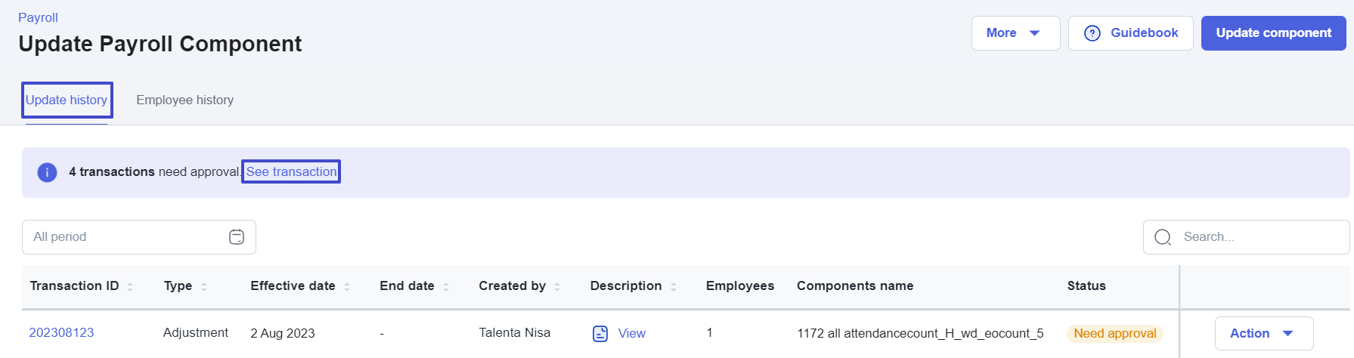1354x358 pixels.
Task: Focus the Search input field
Action: tap(1255, 237)
